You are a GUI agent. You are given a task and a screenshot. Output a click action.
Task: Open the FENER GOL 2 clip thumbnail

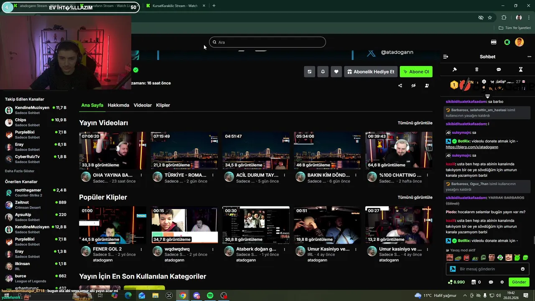pyautogui.click(x=113, y=225)
